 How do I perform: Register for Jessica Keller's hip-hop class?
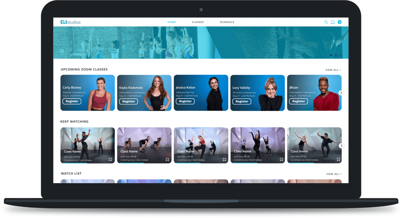pos(185,101)
